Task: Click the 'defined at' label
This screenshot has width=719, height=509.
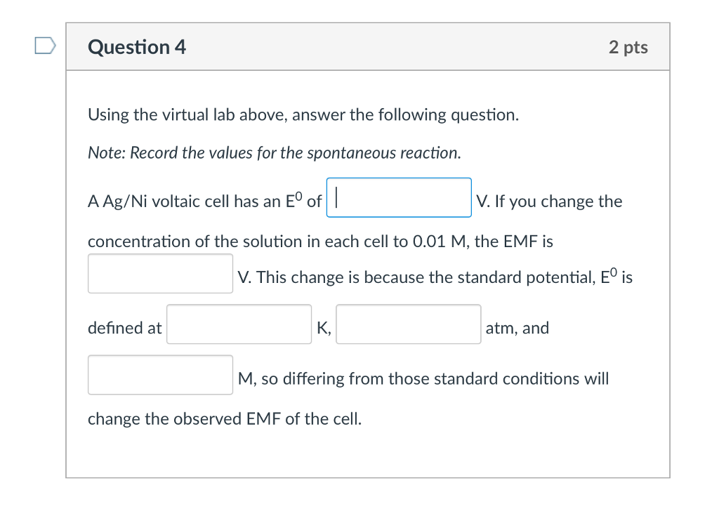Action: (x=125, y=328)
